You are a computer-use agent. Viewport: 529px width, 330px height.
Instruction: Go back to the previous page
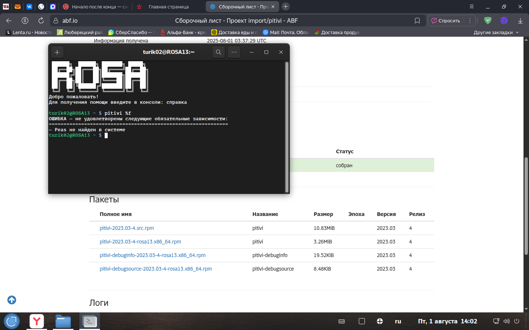[9, 21]
